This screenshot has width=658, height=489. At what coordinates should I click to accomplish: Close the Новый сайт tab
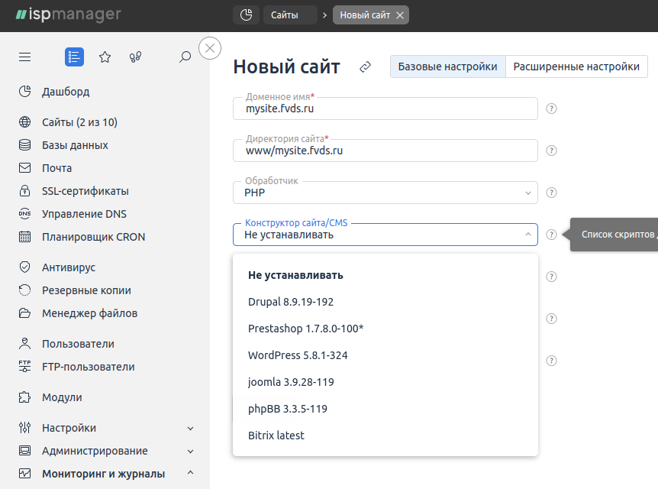click(x=400, y=15)
